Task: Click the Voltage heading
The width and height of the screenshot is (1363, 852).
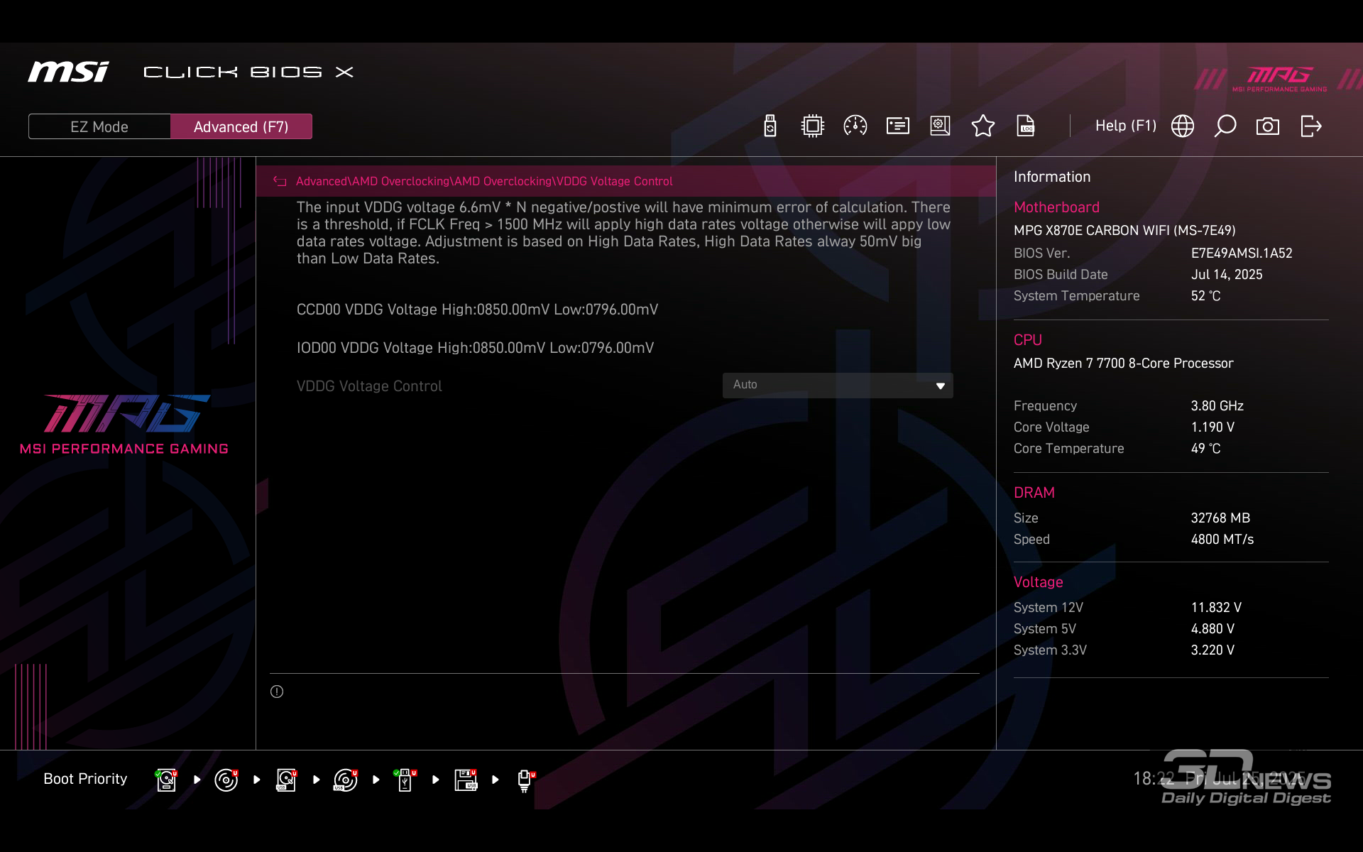Action: coord(1038,582)
